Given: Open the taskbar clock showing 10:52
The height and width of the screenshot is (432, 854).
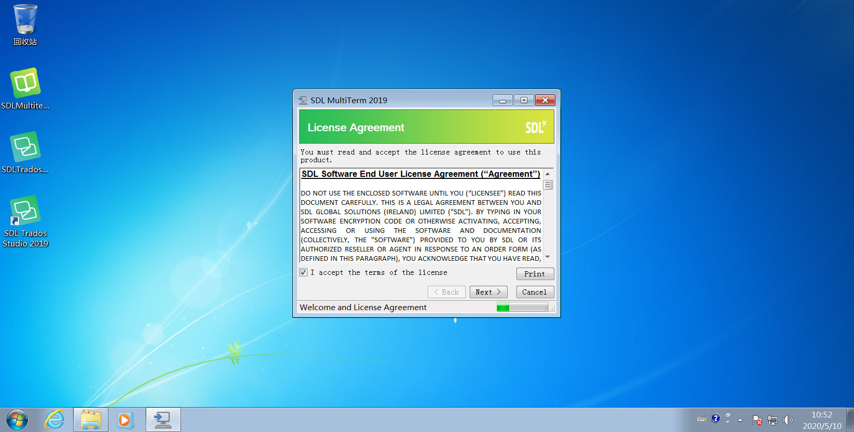Looking at the screenshot, I should click(822, 420).
